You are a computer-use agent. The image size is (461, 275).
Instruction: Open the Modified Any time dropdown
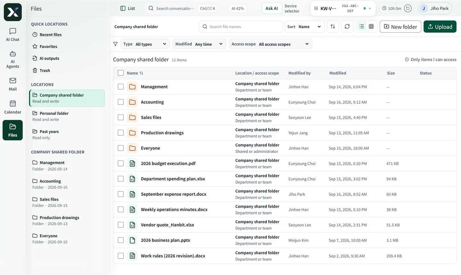point(199,44)
